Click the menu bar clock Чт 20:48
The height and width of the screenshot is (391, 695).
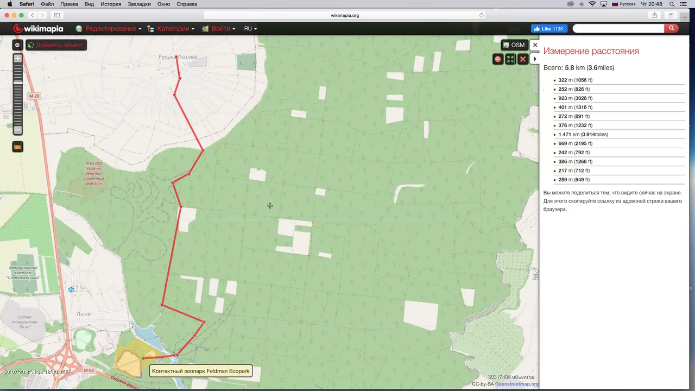point(652,4)
